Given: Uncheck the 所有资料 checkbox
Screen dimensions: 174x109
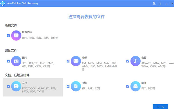Looking at the screenshot, I should point(8,35).
